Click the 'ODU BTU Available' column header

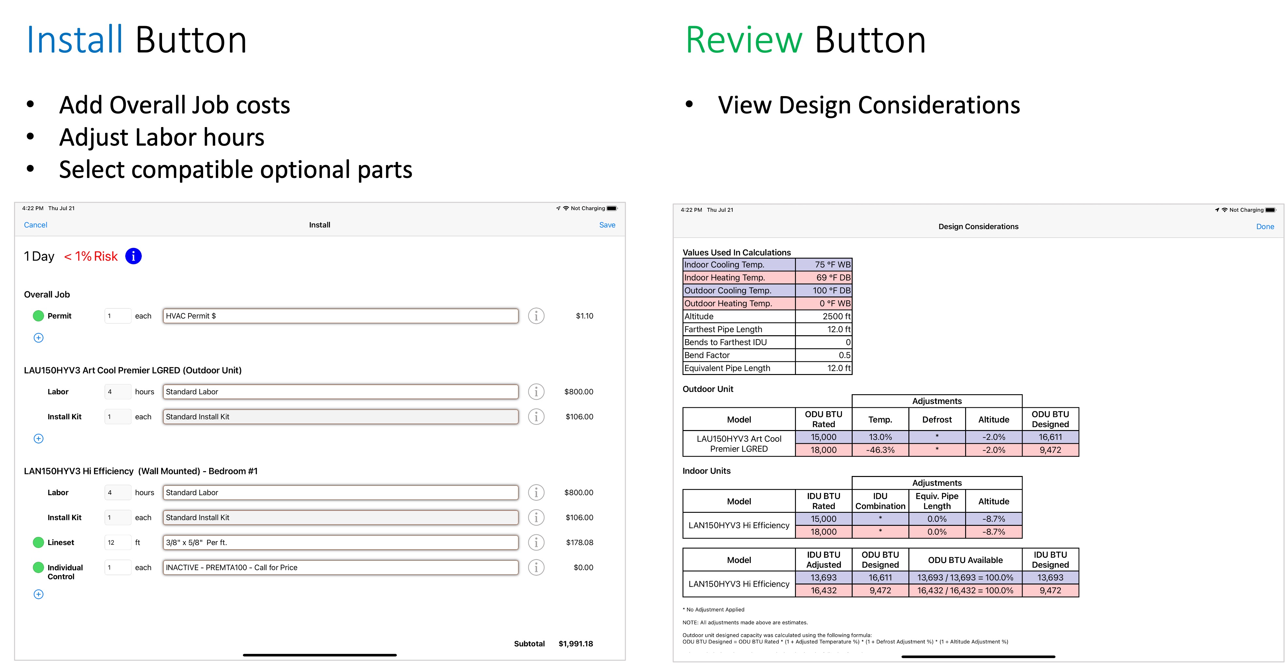pos(965,560)
